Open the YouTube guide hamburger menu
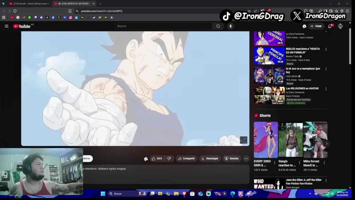The image size is (355, 200). coord(6,26)
